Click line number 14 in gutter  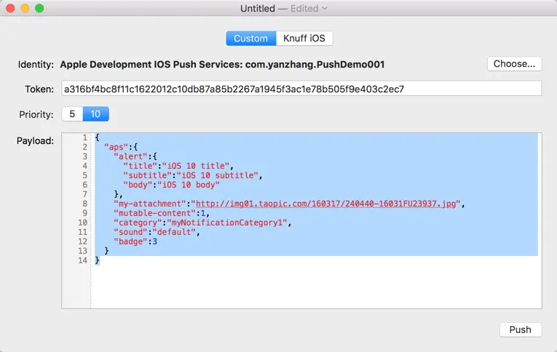[x=83, y=260]
